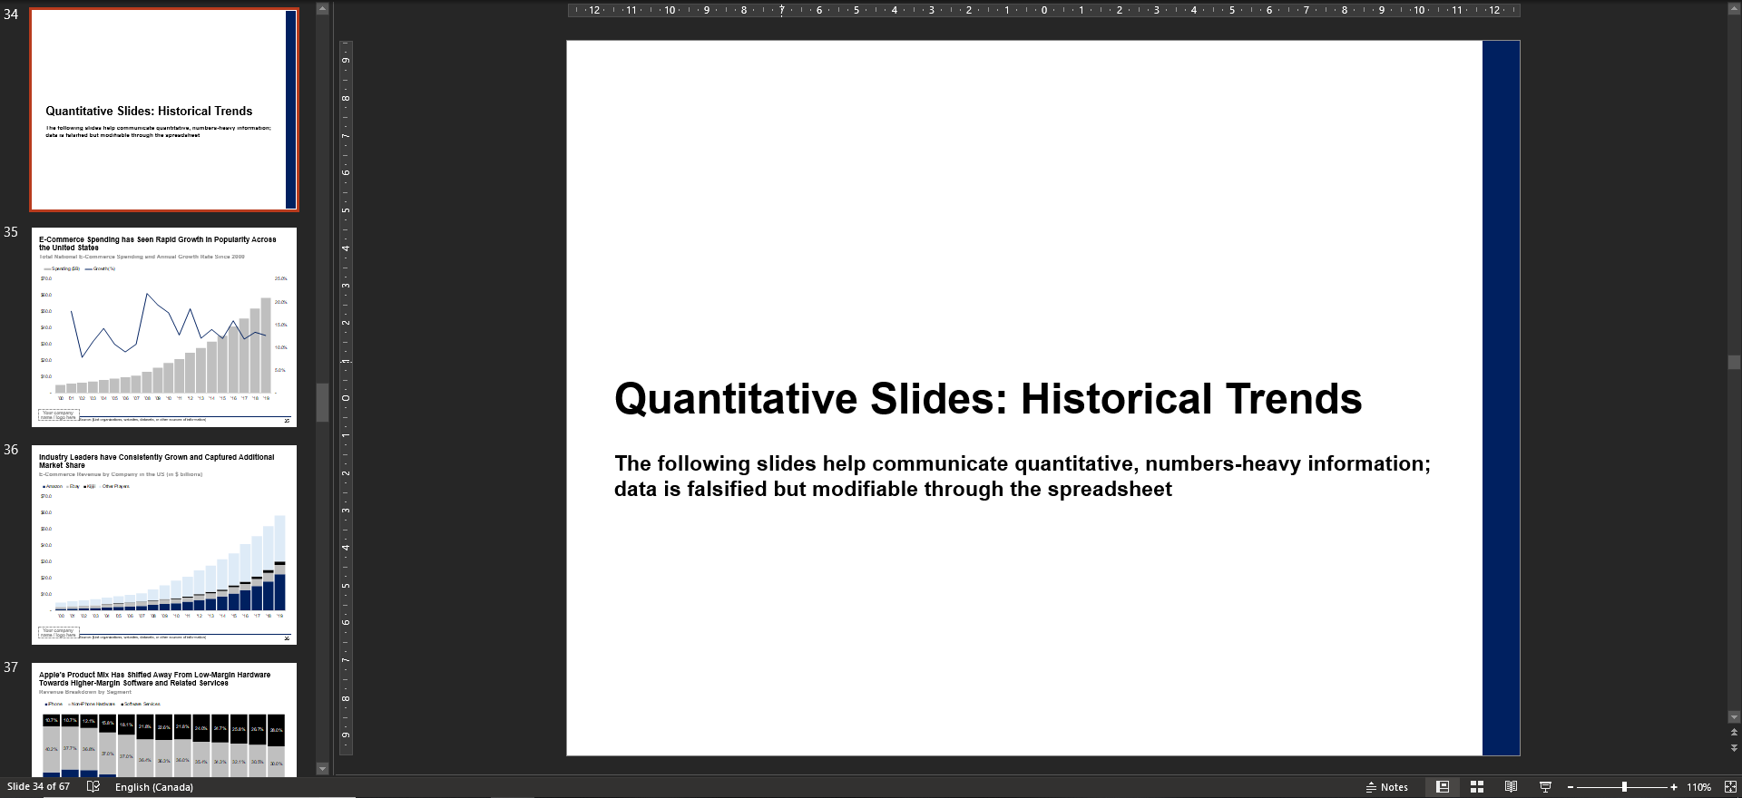Select slide 34 thumbnail

[164, 110]
